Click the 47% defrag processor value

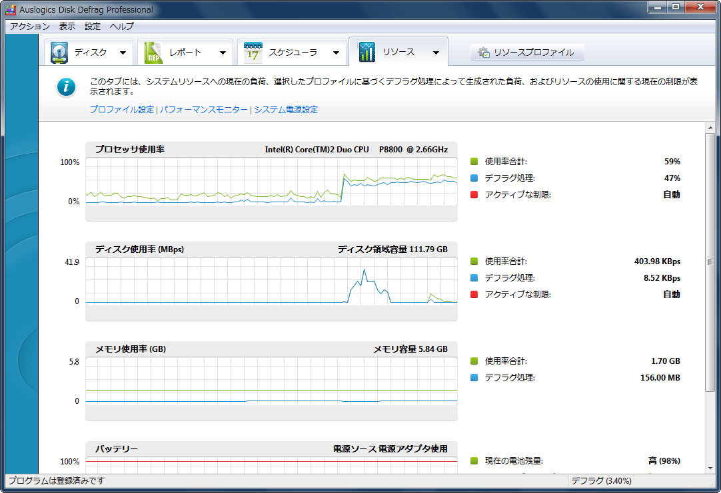pos(672,178)
